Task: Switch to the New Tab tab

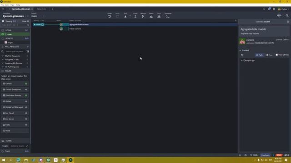Action: pyautogui.click(x=41, y=9)
